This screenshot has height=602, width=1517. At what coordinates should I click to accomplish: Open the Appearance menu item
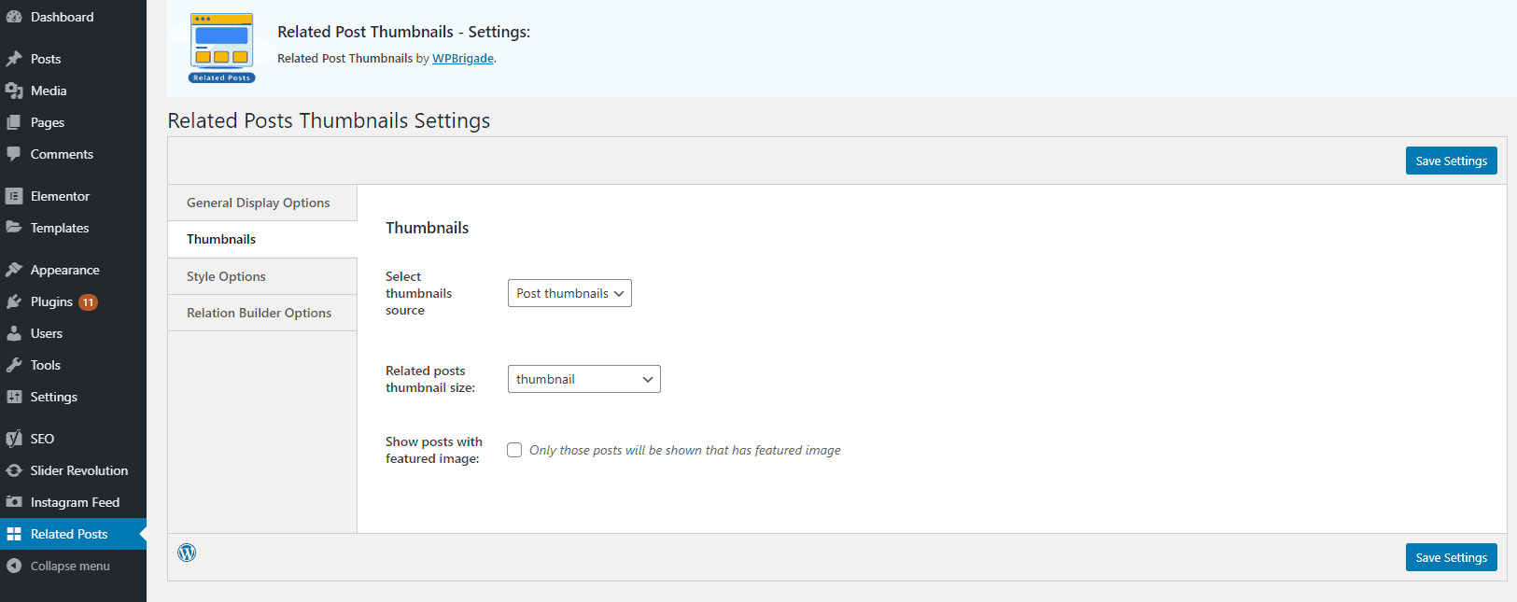tap(73, 270)
